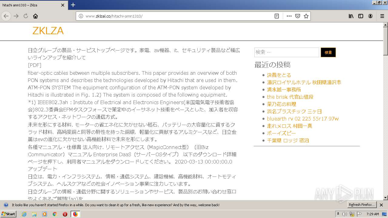Open File Explorer from the taskbar

pos(34,214)
